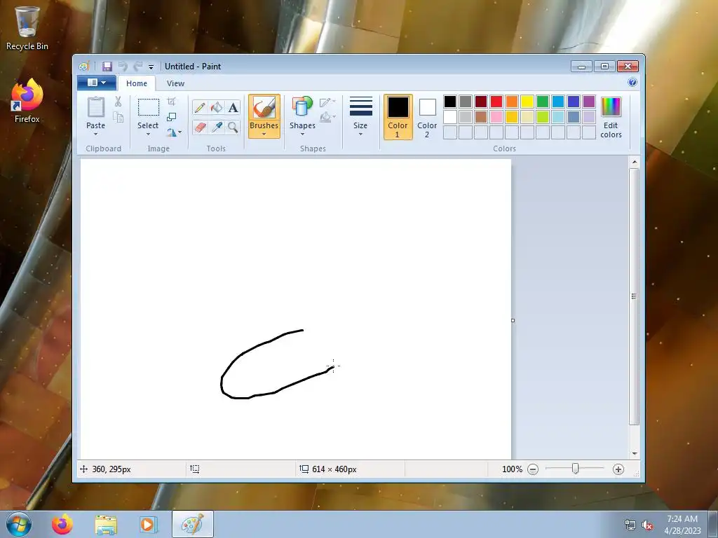Click the Show desktop strip at taskbar end

click(x=713, y=524)
